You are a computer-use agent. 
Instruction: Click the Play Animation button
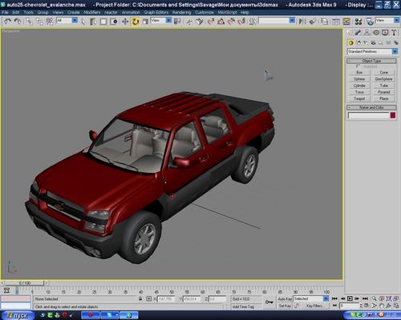point(350,298)
